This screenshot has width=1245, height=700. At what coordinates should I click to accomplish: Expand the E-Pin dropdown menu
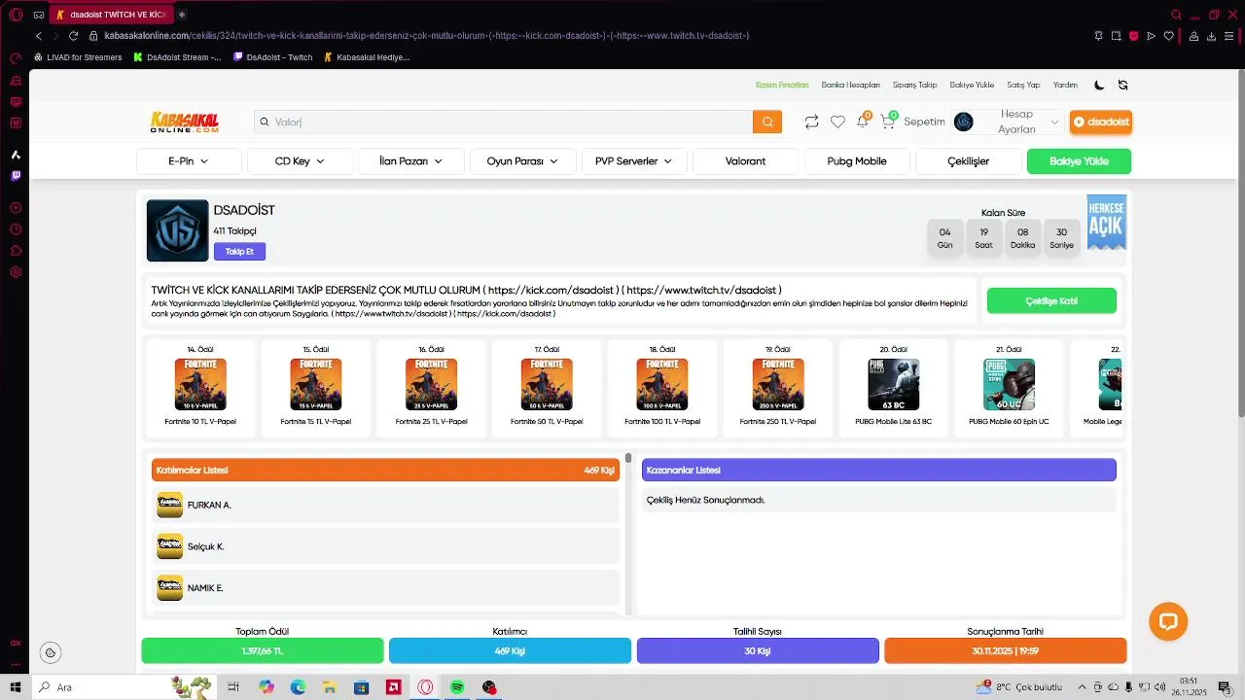click(x=189, y=161)
